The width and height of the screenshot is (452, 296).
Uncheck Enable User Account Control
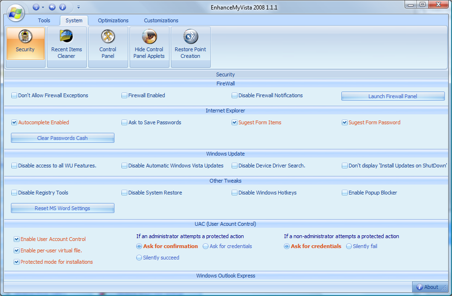17,239
